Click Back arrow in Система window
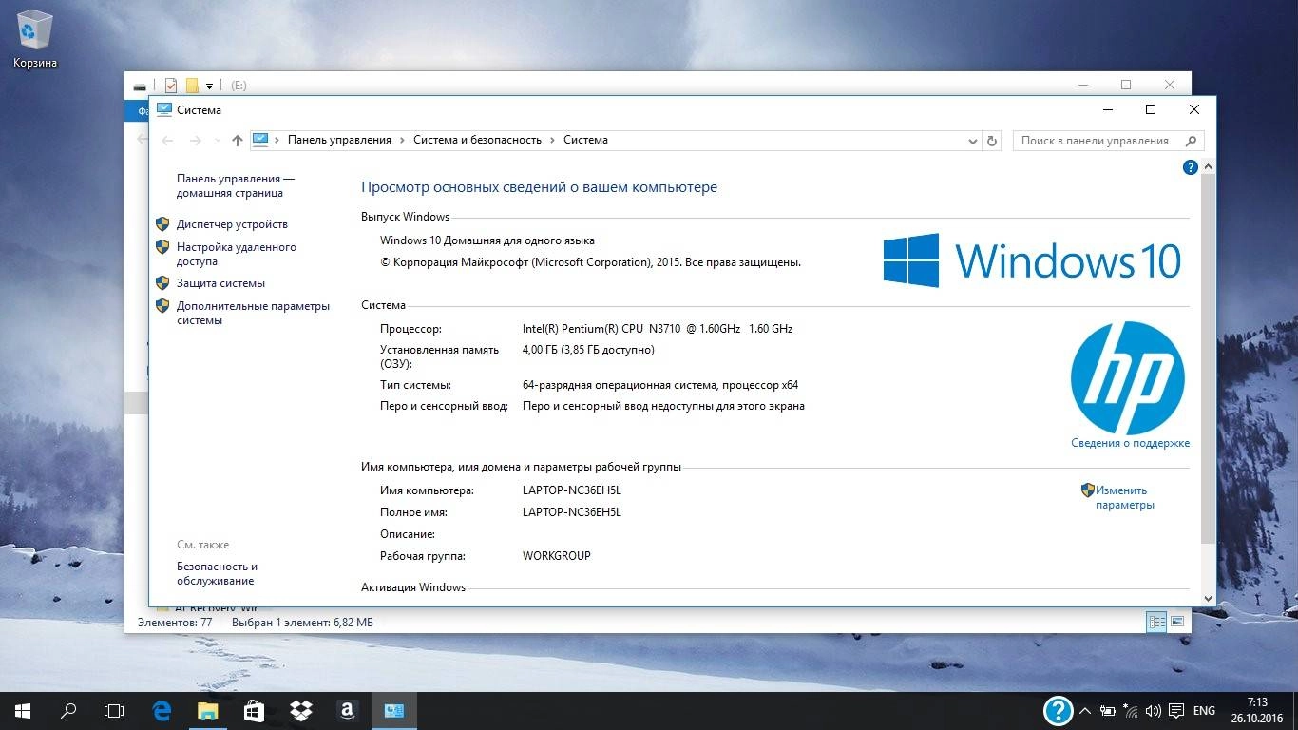1298x730 pixels. 168,141
